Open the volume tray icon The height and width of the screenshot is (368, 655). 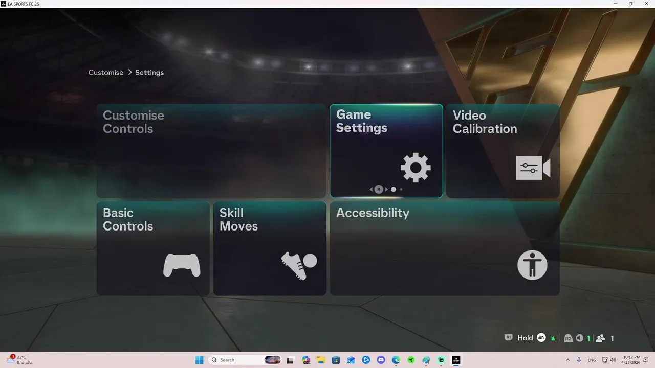point(613,360)
